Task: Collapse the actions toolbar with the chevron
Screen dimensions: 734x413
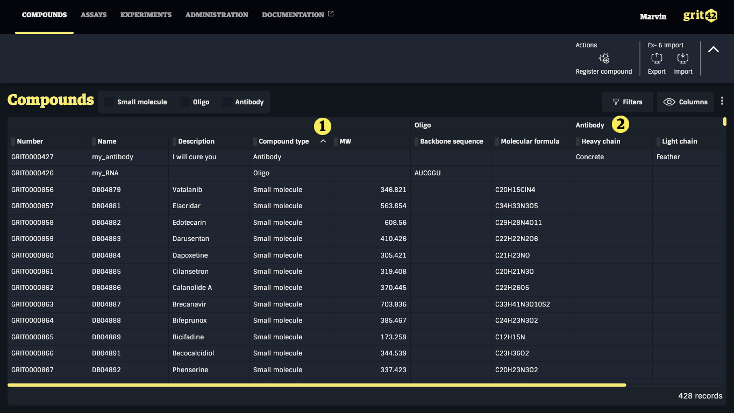Action: [714, 49]
